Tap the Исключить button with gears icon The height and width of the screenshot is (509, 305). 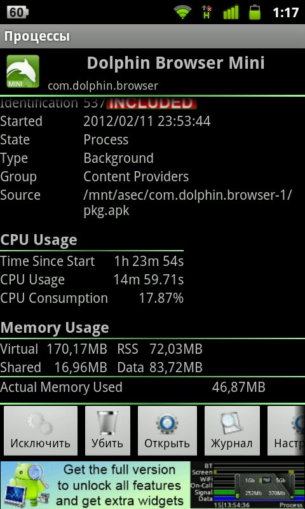(41, 431)
